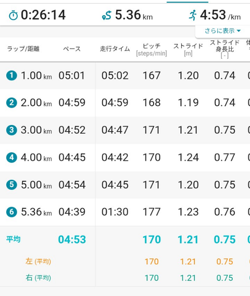Image resolution: width=250 pixels, height=296 pixels.
Task: Select lap 2 number badge
Action: (x=11, y=102)
